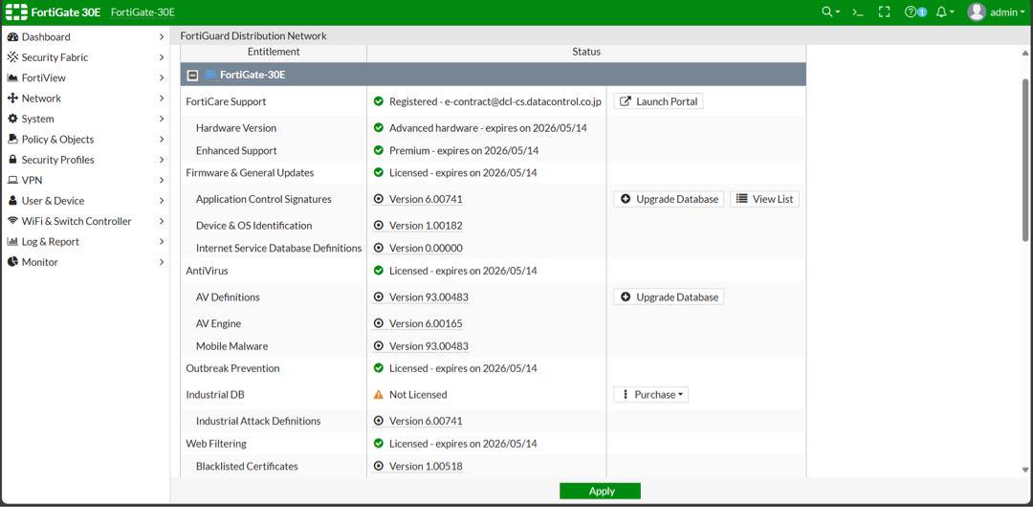Screen dimensions: 1033x507
Task: Open the notifications bell icon
Action: 941,11
